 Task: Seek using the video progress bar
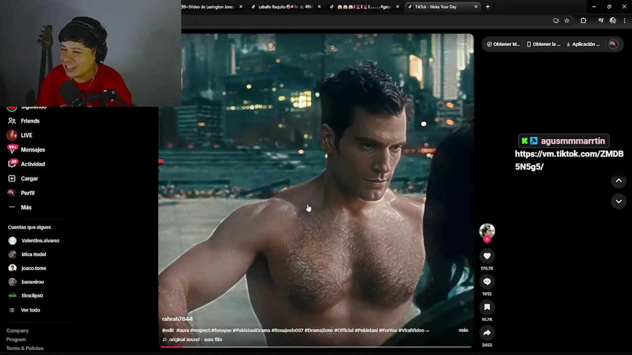coord(316,347)
